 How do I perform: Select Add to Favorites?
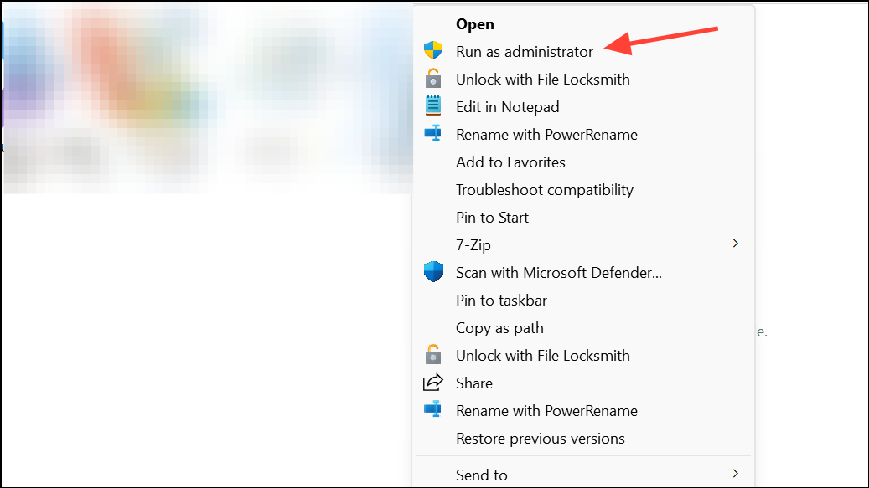(510, 162)
